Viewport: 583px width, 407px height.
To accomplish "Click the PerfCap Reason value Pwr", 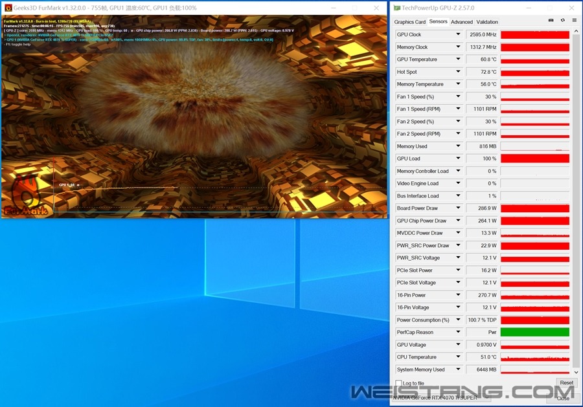I will pos(482,333).
